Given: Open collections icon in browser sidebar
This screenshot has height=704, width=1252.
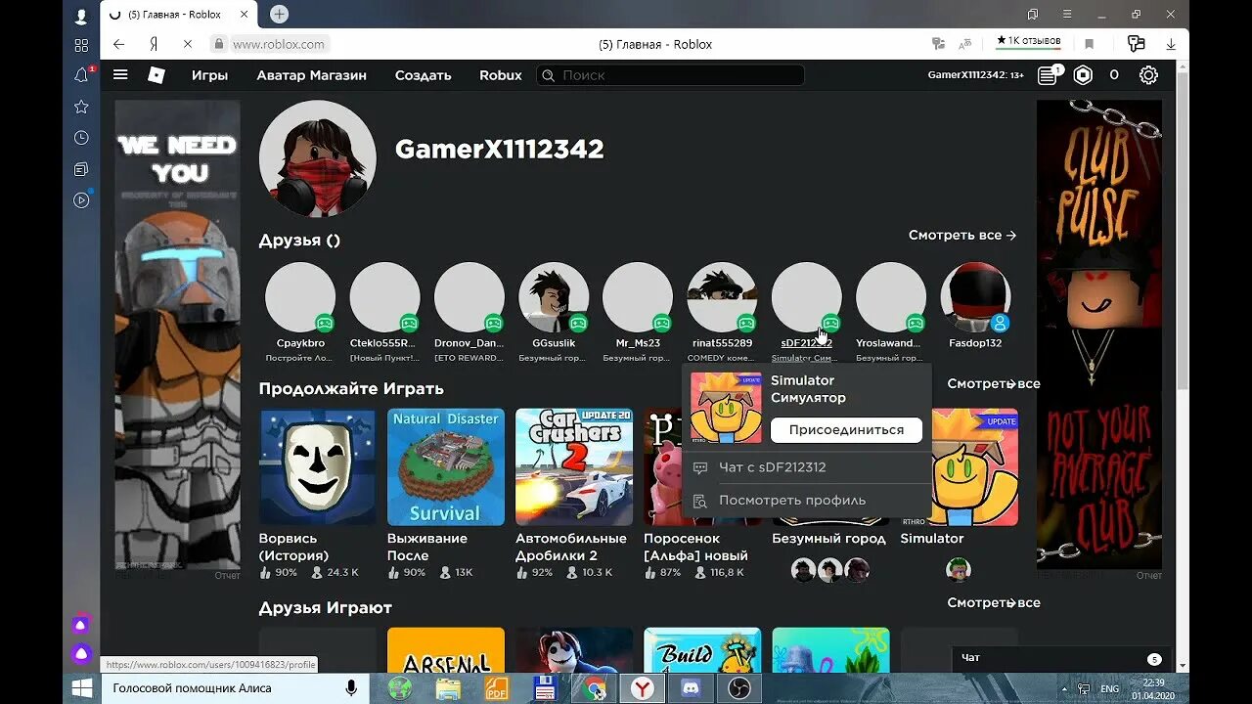Looking at the screenshot, I should [81, 169].
